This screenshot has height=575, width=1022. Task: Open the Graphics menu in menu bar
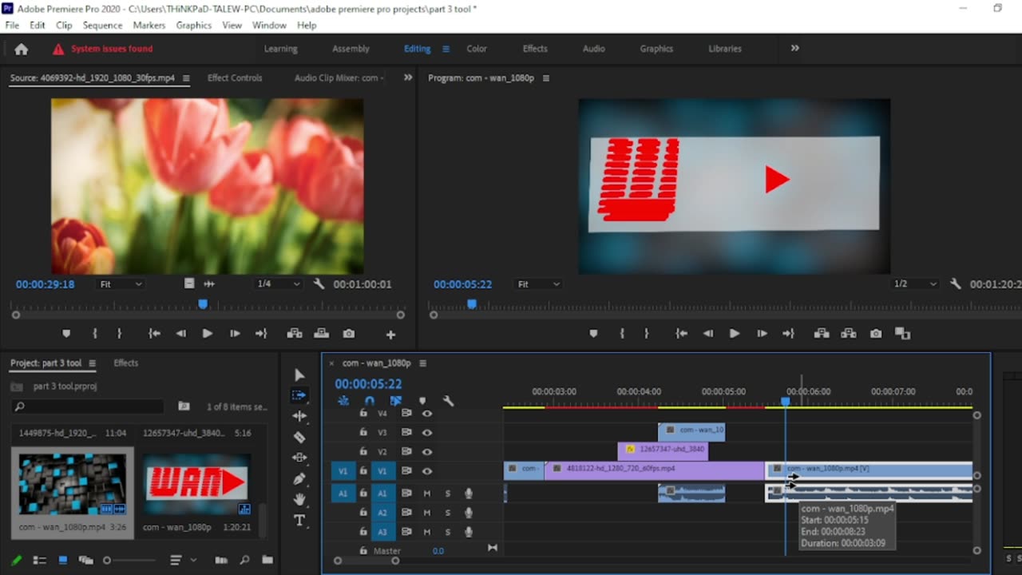point(193,26)
